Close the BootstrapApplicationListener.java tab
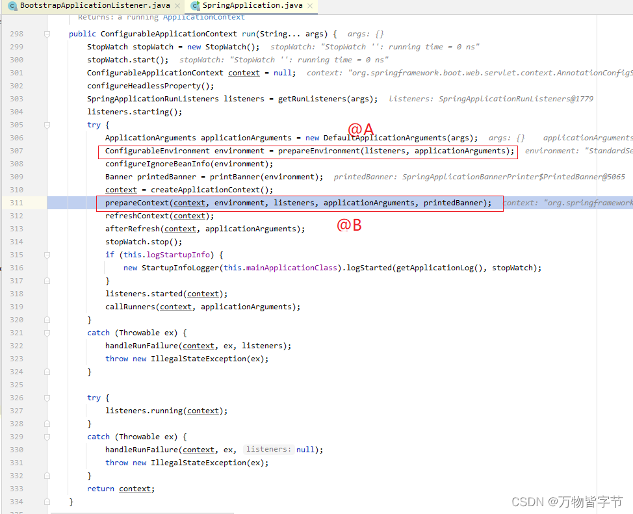 click(177, 6)
